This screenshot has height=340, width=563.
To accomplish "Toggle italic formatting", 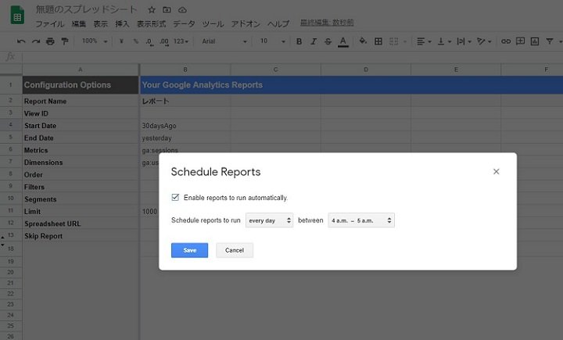I will [313, 41].
